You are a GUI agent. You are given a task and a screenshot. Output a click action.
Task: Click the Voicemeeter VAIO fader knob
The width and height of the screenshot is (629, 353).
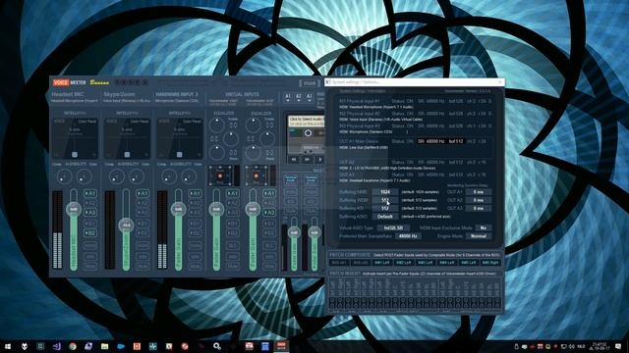[216, 209]
